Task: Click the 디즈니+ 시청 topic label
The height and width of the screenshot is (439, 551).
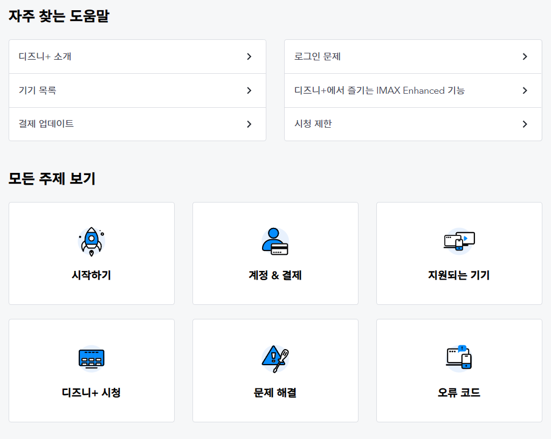Action: (x=91, y=392)
